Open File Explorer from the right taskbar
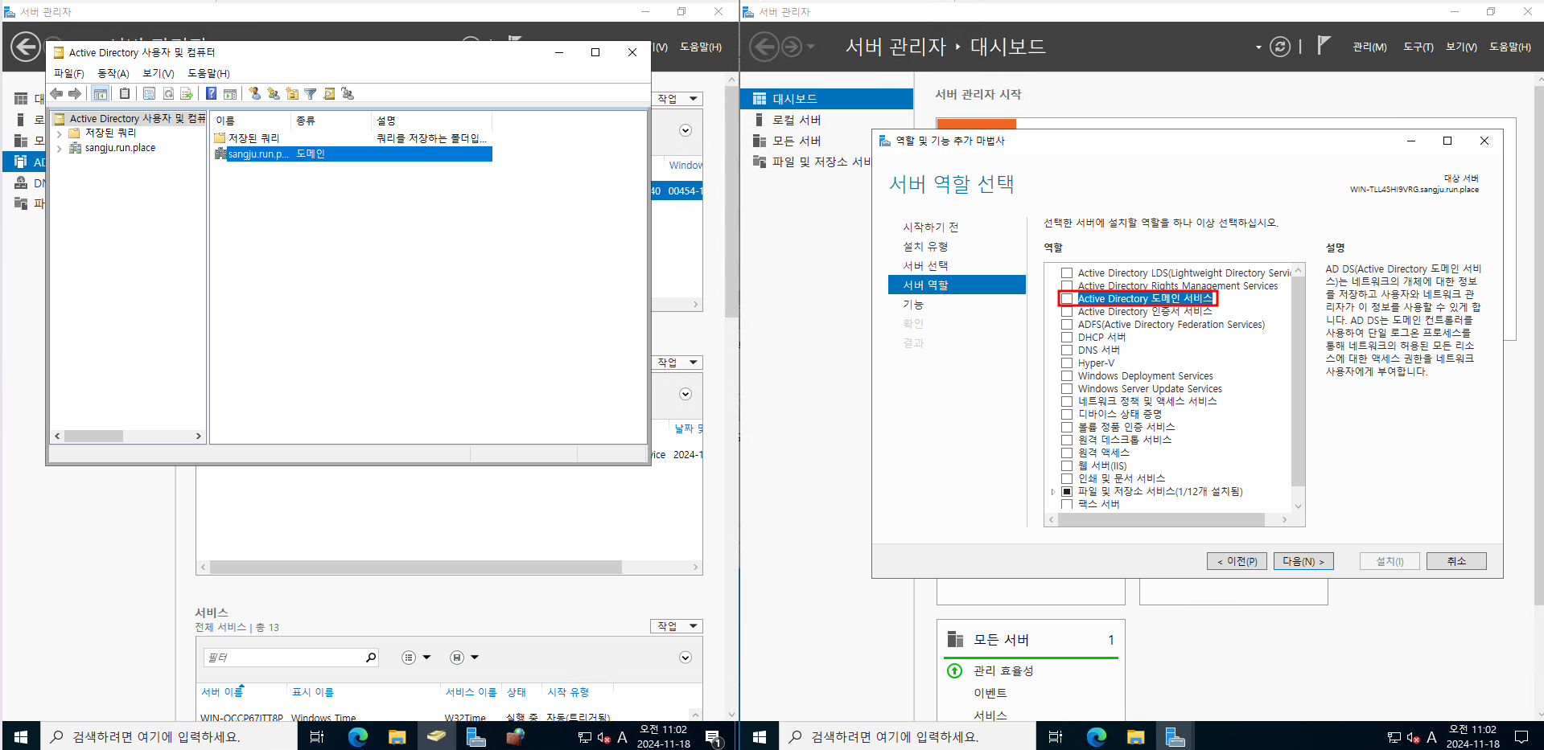The image size is (1544, 750). (1135, 736)
